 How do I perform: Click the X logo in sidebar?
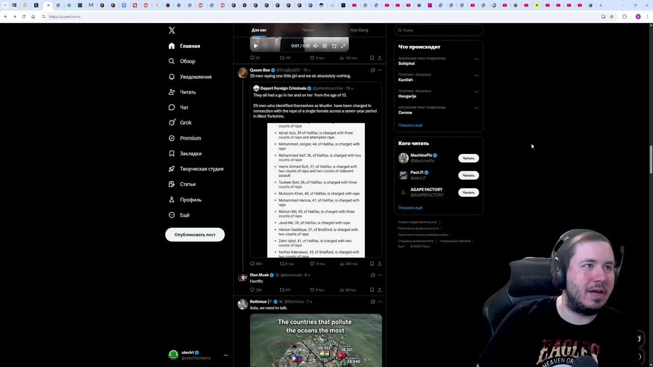[172, 30]
